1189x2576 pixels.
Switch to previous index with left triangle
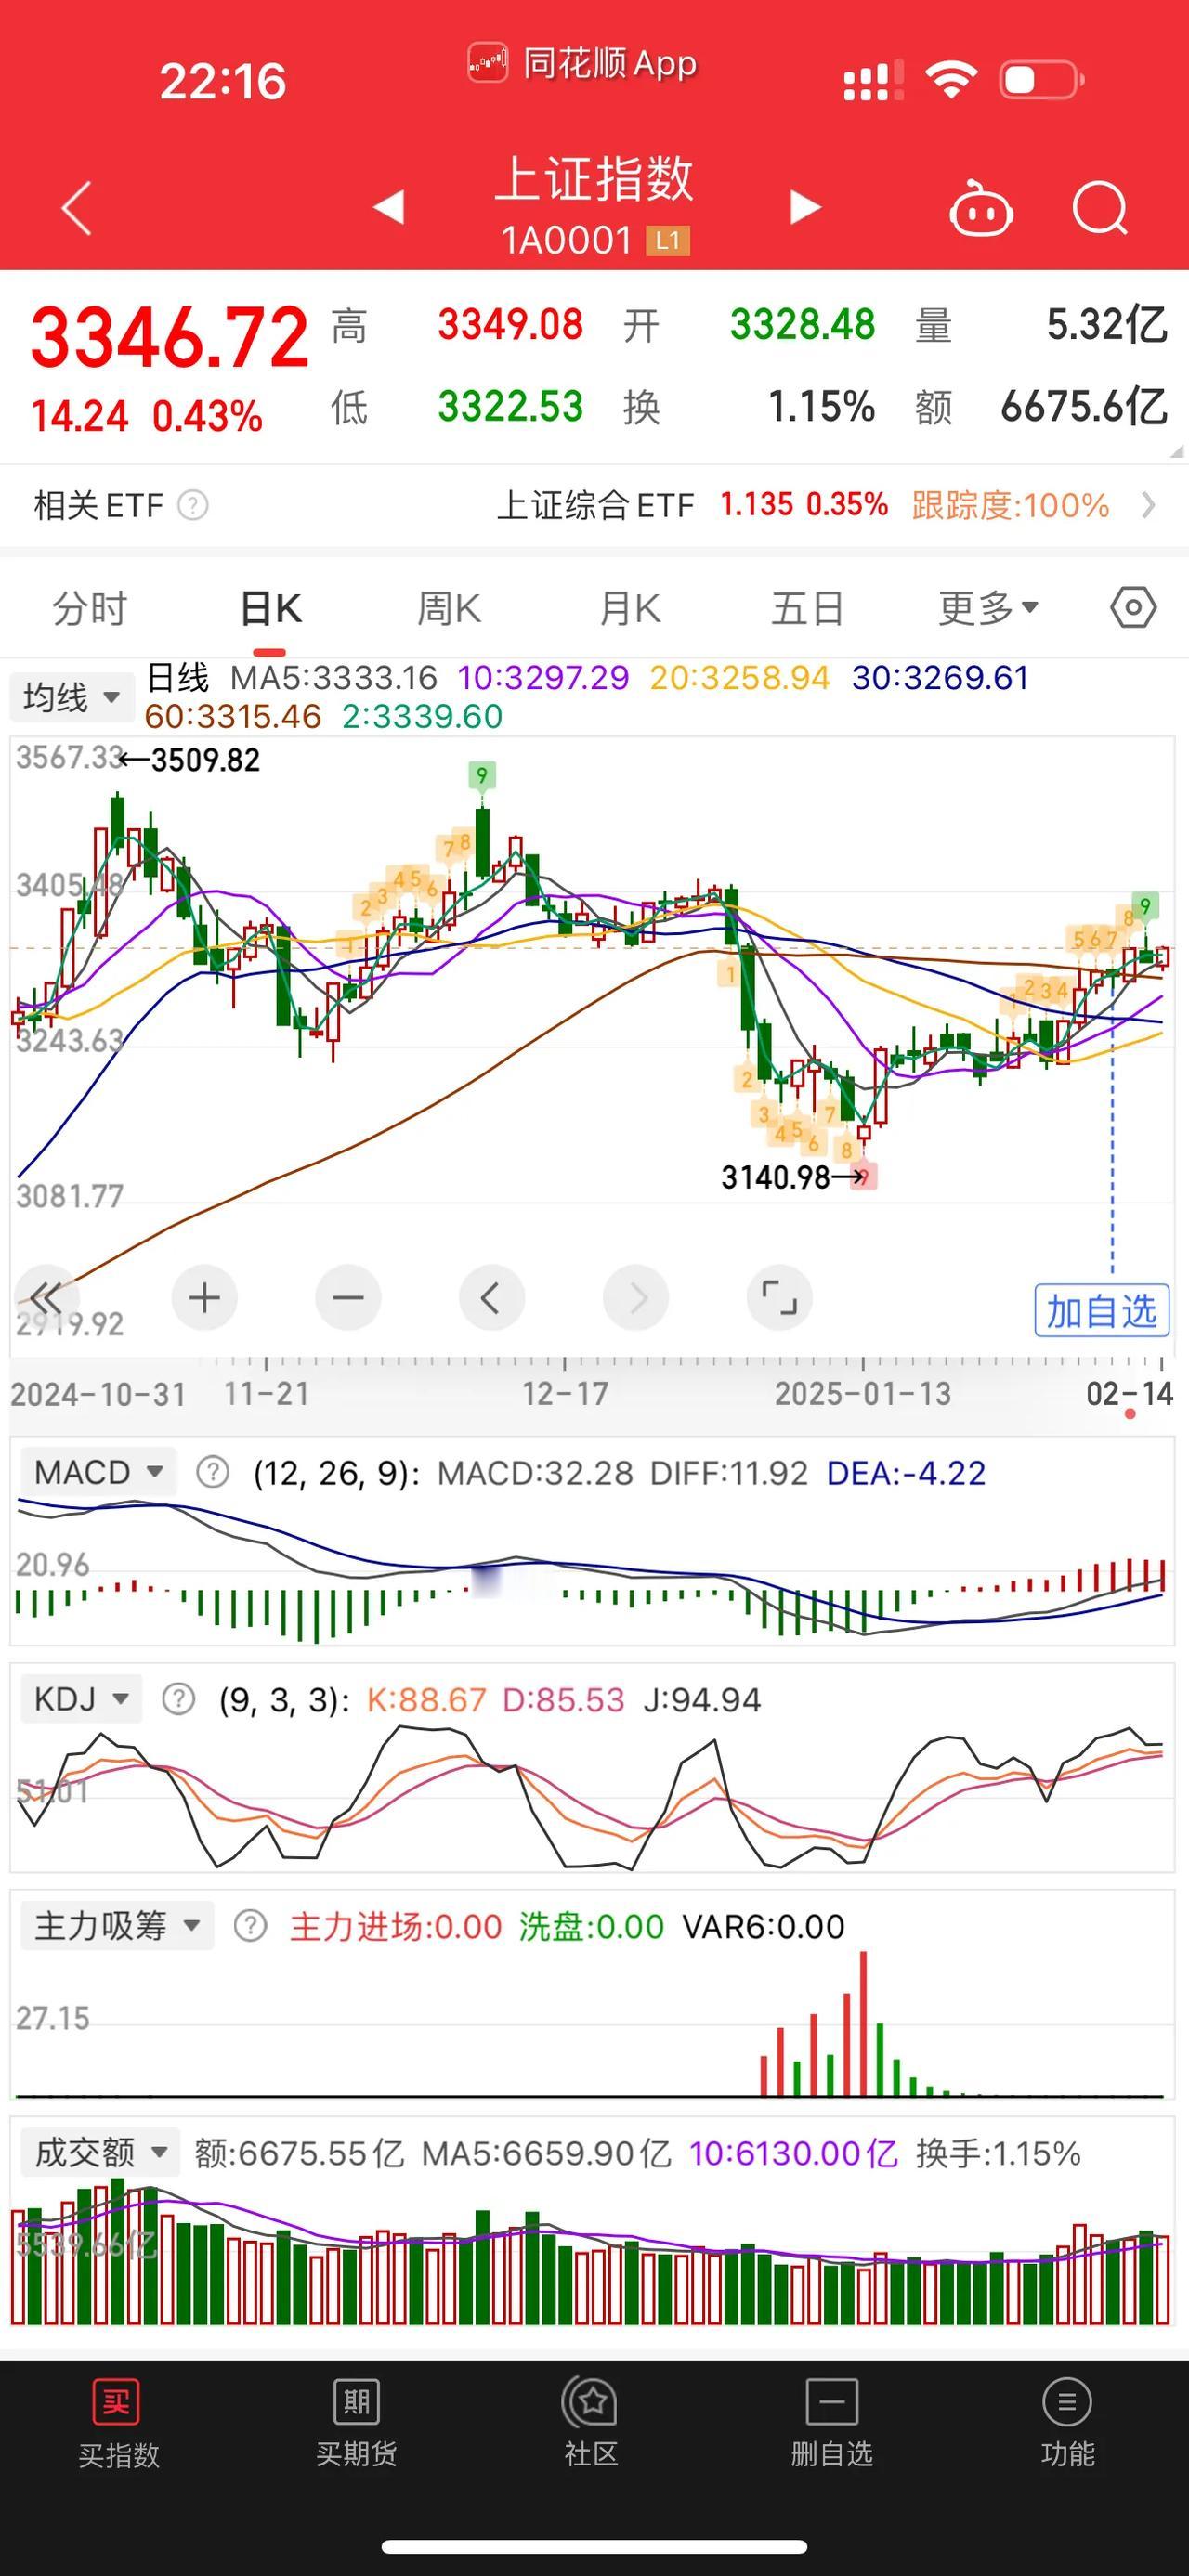coord(388,207)
